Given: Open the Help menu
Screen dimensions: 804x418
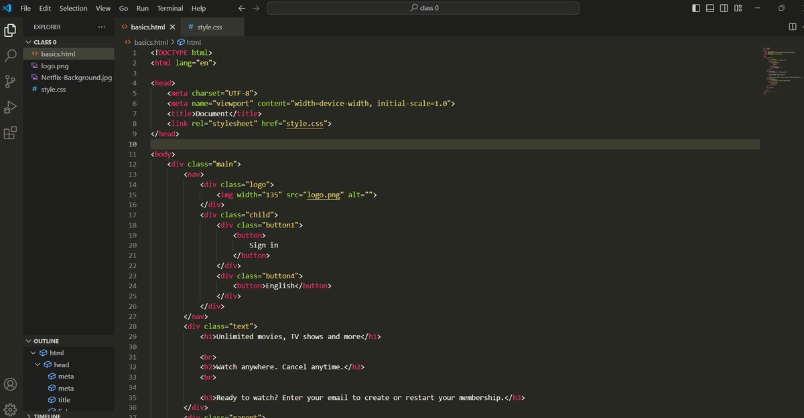Looking at the screenshot, I should tap(199, 8).
